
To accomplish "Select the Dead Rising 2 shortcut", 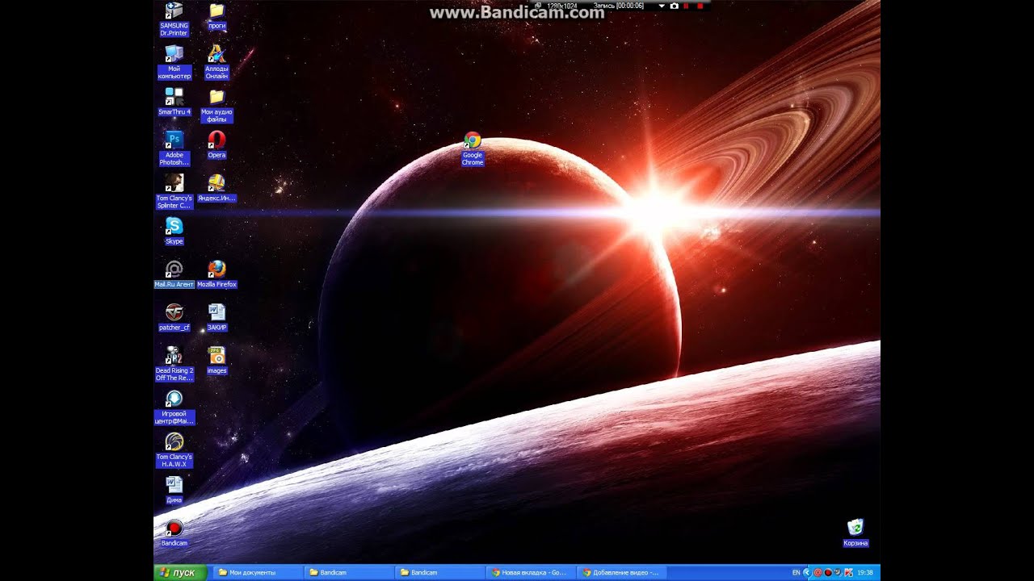I will [x=174, y=365].
